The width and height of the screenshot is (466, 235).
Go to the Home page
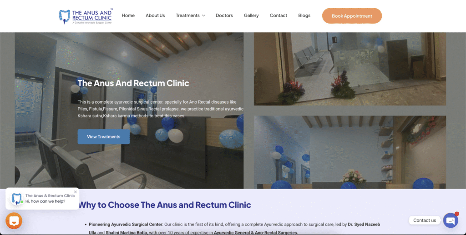pyautogui.click(x=128, y=15)
